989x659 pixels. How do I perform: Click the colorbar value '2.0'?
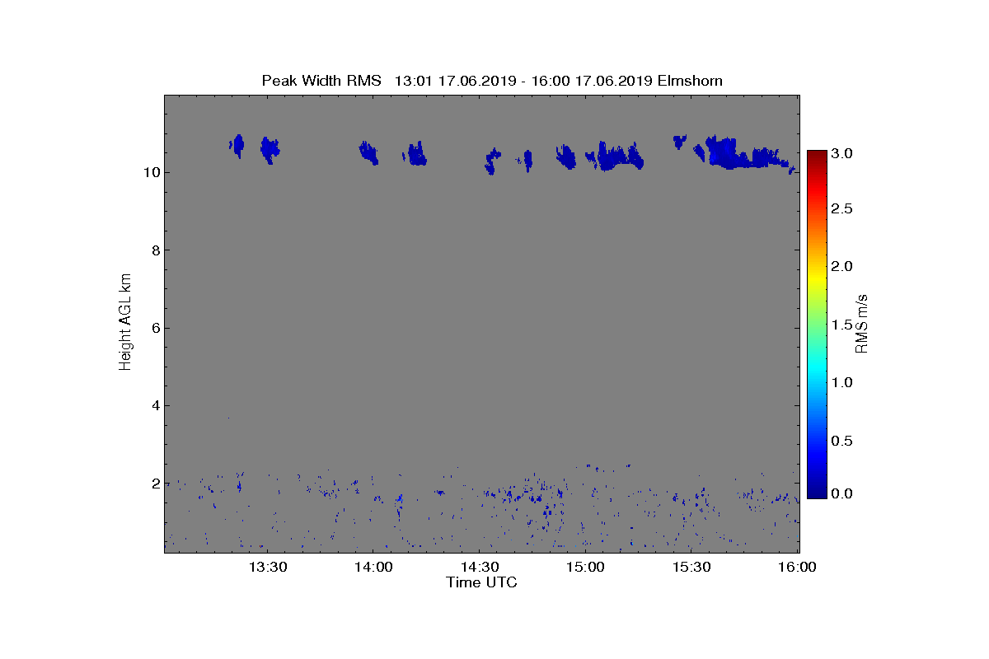pyautogui.click(x=841, y=266)
